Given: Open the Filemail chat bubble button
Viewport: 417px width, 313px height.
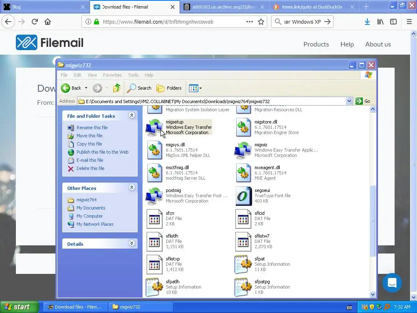Looking at the screenshot, I should click(392, 283).
